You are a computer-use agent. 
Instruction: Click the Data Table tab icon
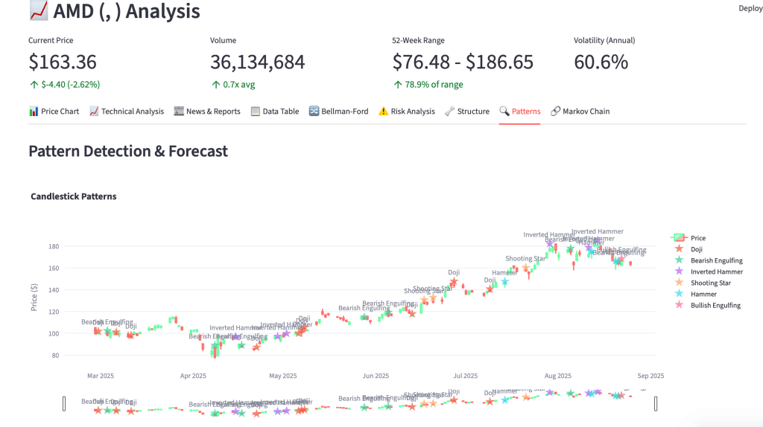[x=256, y=112]
